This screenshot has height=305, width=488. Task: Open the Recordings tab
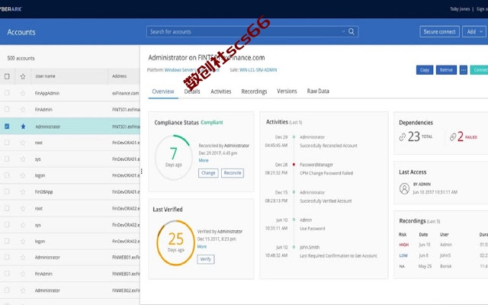click(x=254, y=91)
